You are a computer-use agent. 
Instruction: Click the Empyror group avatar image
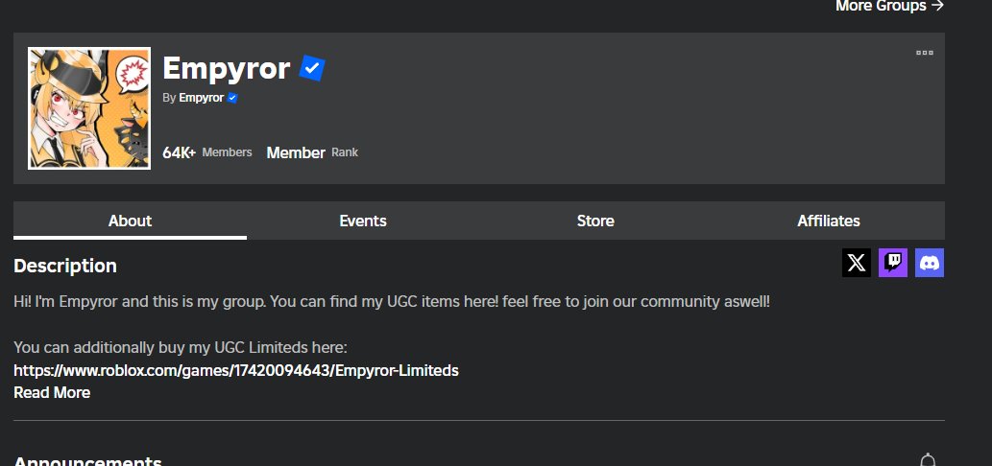point(89,108)
